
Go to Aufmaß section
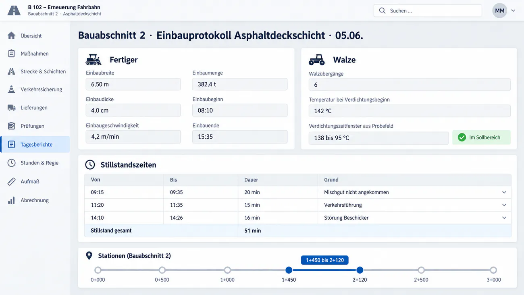coord(35,181)
